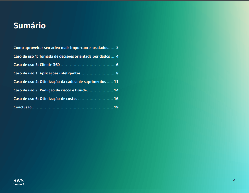Open 'Caso de uso 5: Redução de riscos e fraude'

(50, 90)
